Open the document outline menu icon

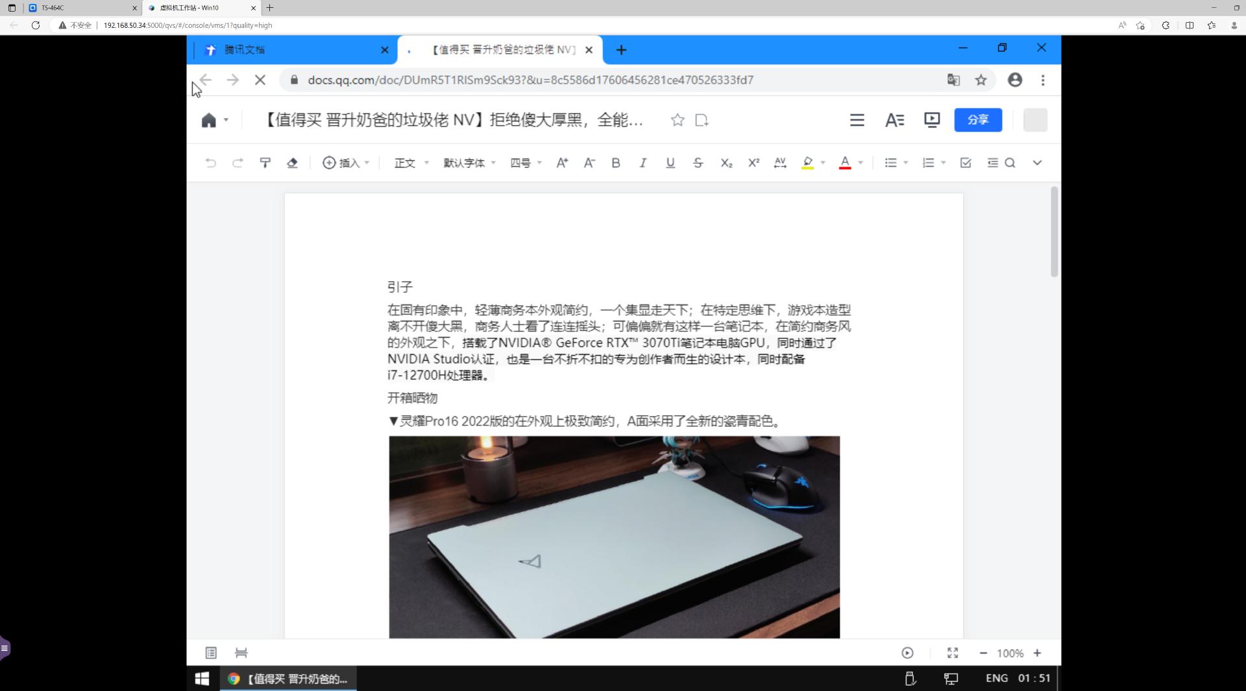(x=857, y=120)
